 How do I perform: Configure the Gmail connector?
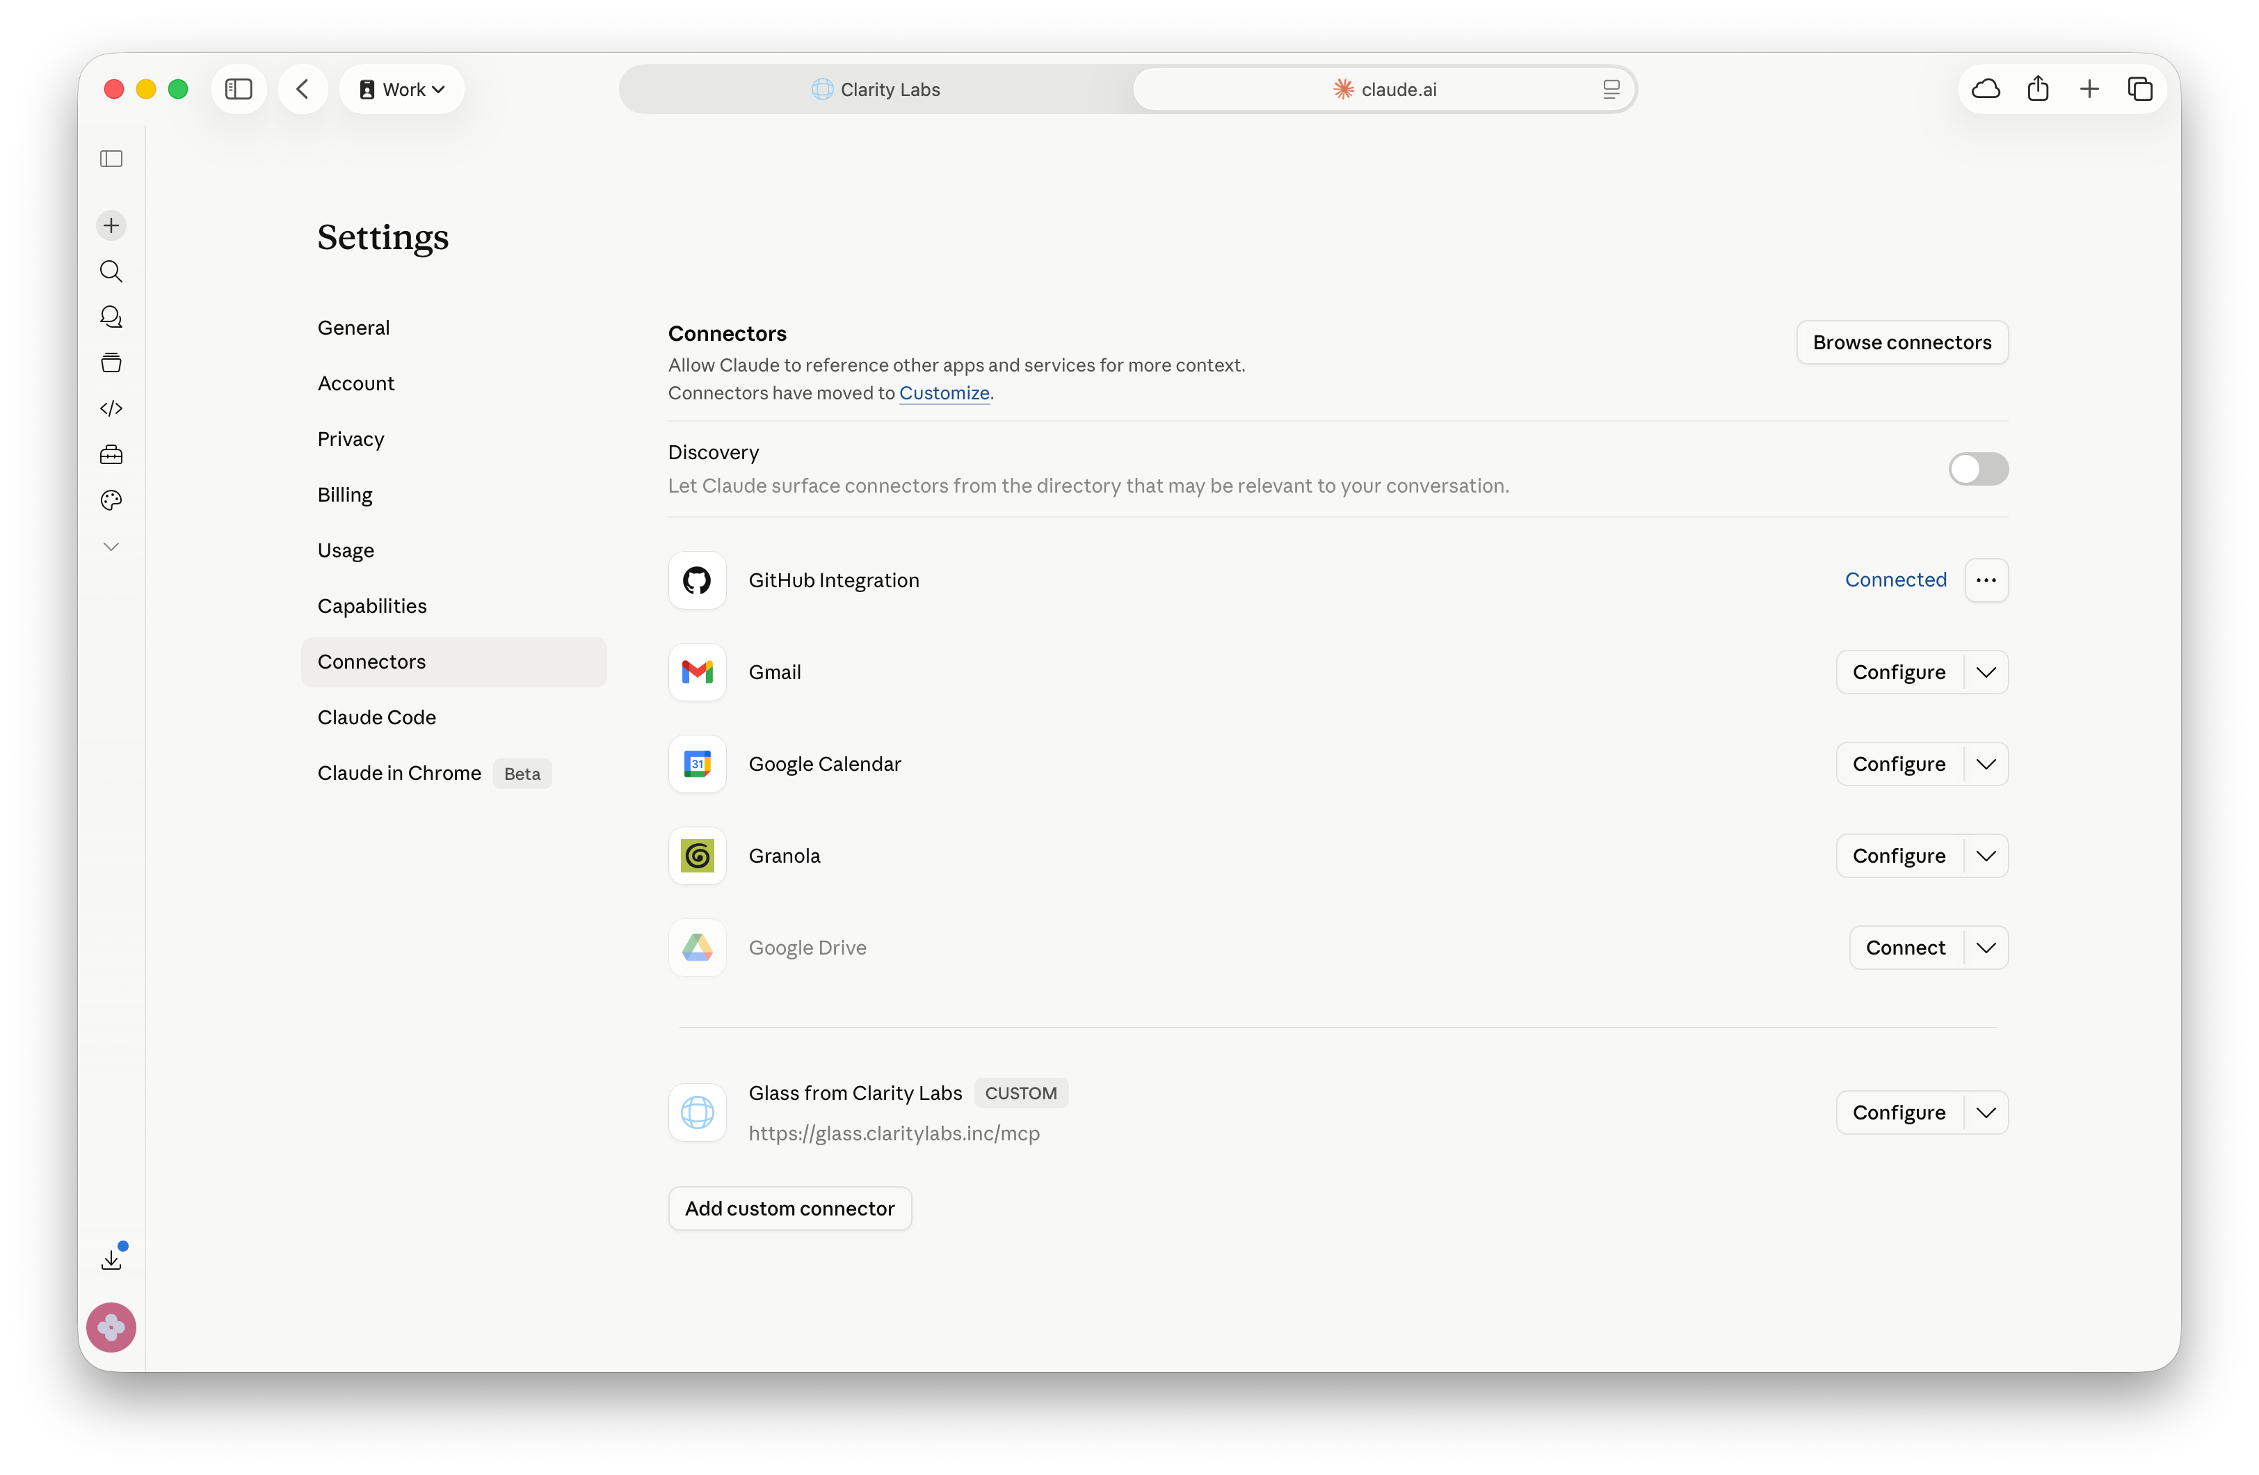pyautogui.click(x=1899, y=672)
